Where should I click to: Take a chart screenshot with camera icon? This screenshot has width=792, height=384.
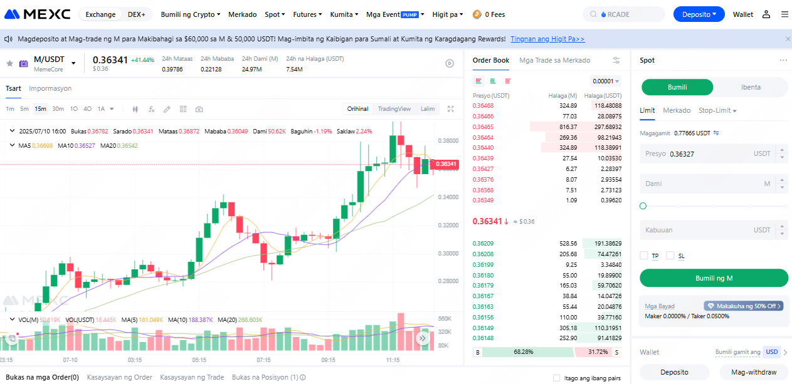[199, 109]
